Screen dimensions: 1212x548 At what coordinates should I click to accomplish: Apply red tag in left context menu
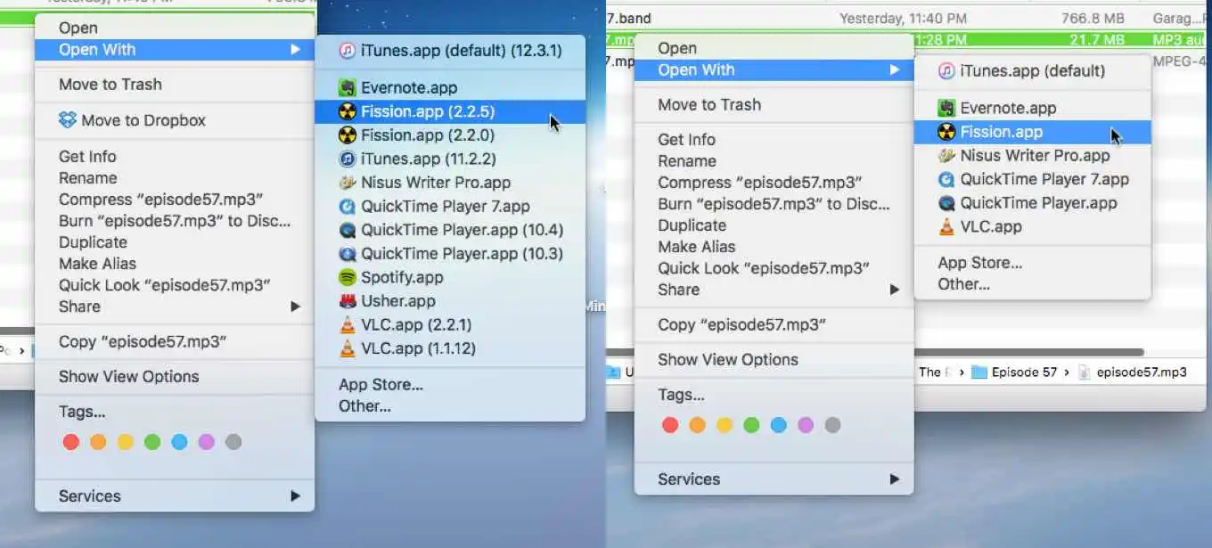[71, 442]
